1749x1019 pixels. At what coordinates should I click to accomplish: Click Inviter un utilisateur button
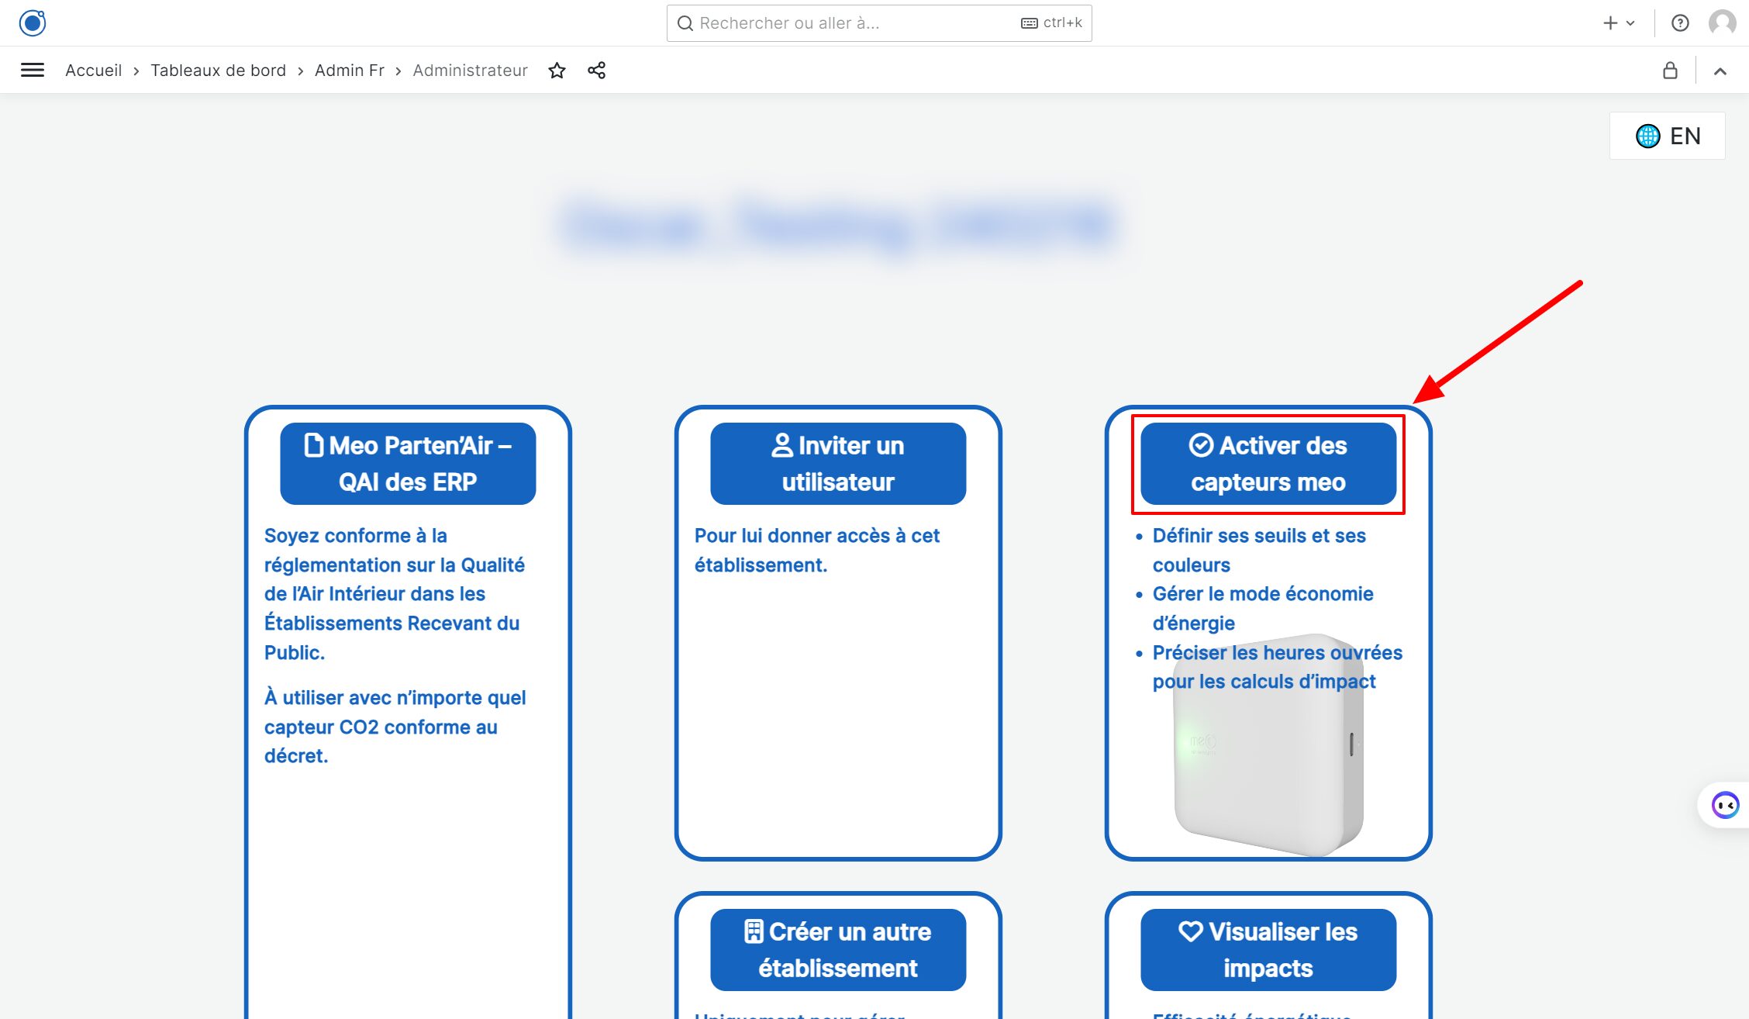[838, 464]
